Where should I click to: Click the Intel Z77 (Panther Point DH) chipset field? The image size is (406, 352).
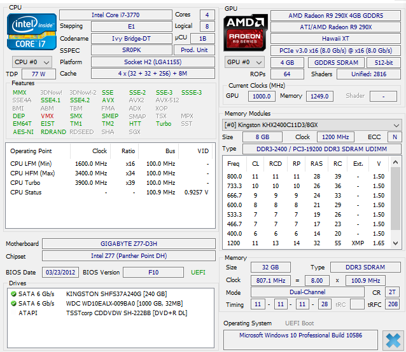click(129, 256)
